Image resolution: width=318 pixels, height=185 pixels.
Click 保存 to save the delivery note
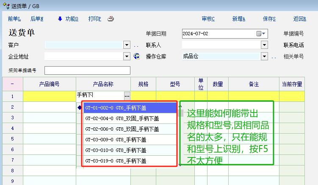(x=269, y=19)
